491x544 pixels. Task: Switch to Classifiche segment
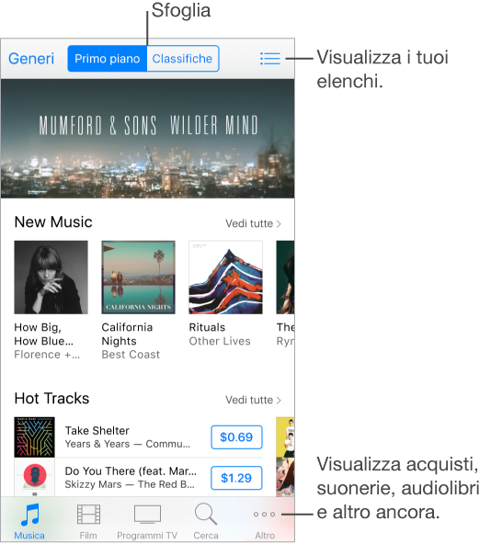coord(183,58)
